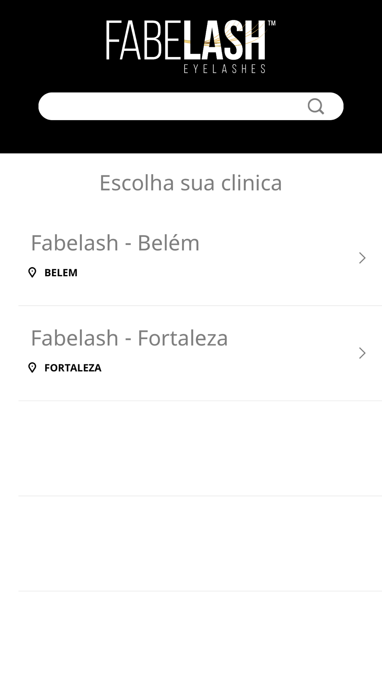Choose the Fabelash - Fortaleza clinic title

point(129,338)
